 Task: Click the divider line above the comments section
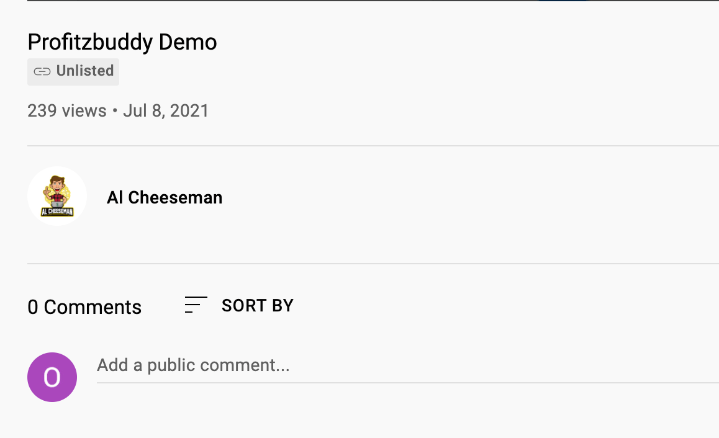pyautogui.click(x=373, y=264)
